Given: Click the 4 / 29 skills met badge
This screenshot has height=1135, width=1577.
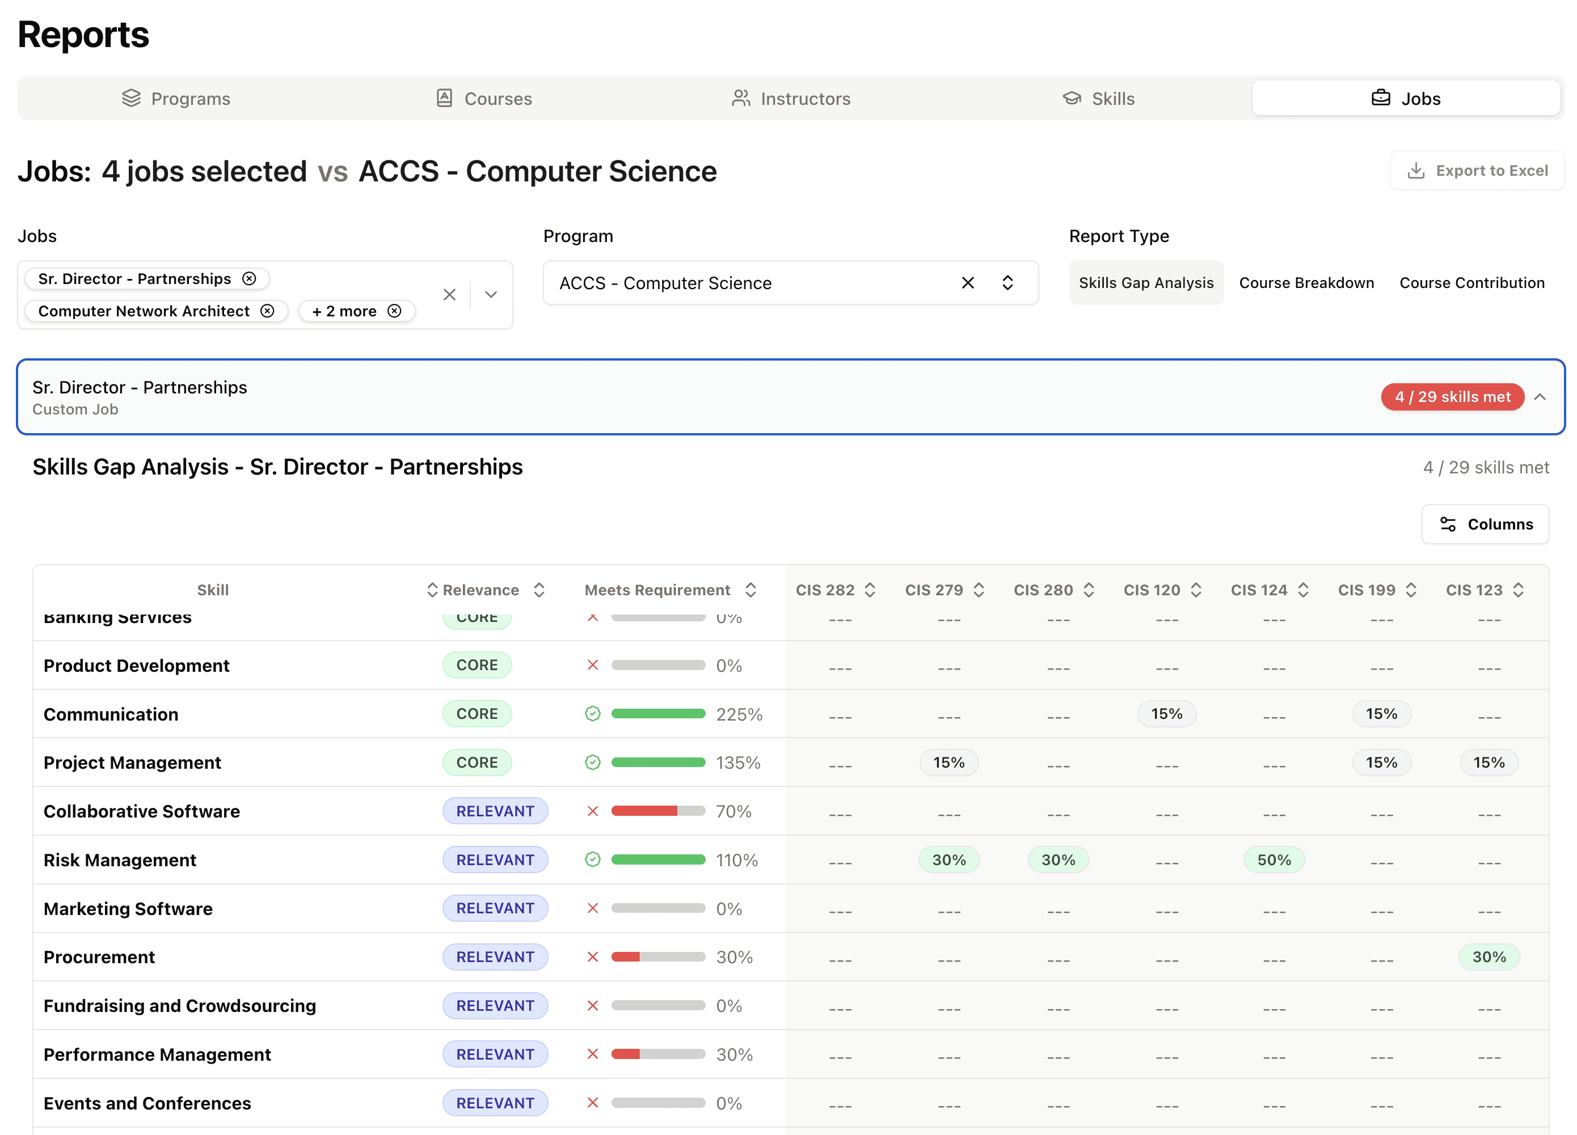Looking at the screenshot, I should [x=1452, y=397].
